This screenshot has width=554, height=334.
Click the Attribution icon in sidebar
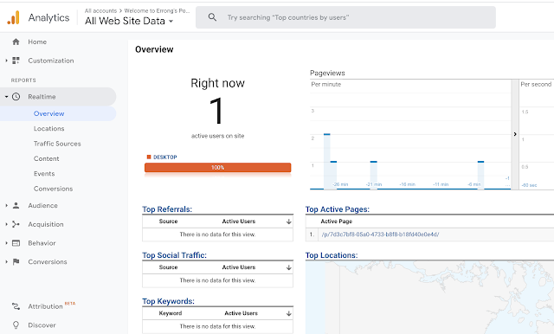pos(16,306)
